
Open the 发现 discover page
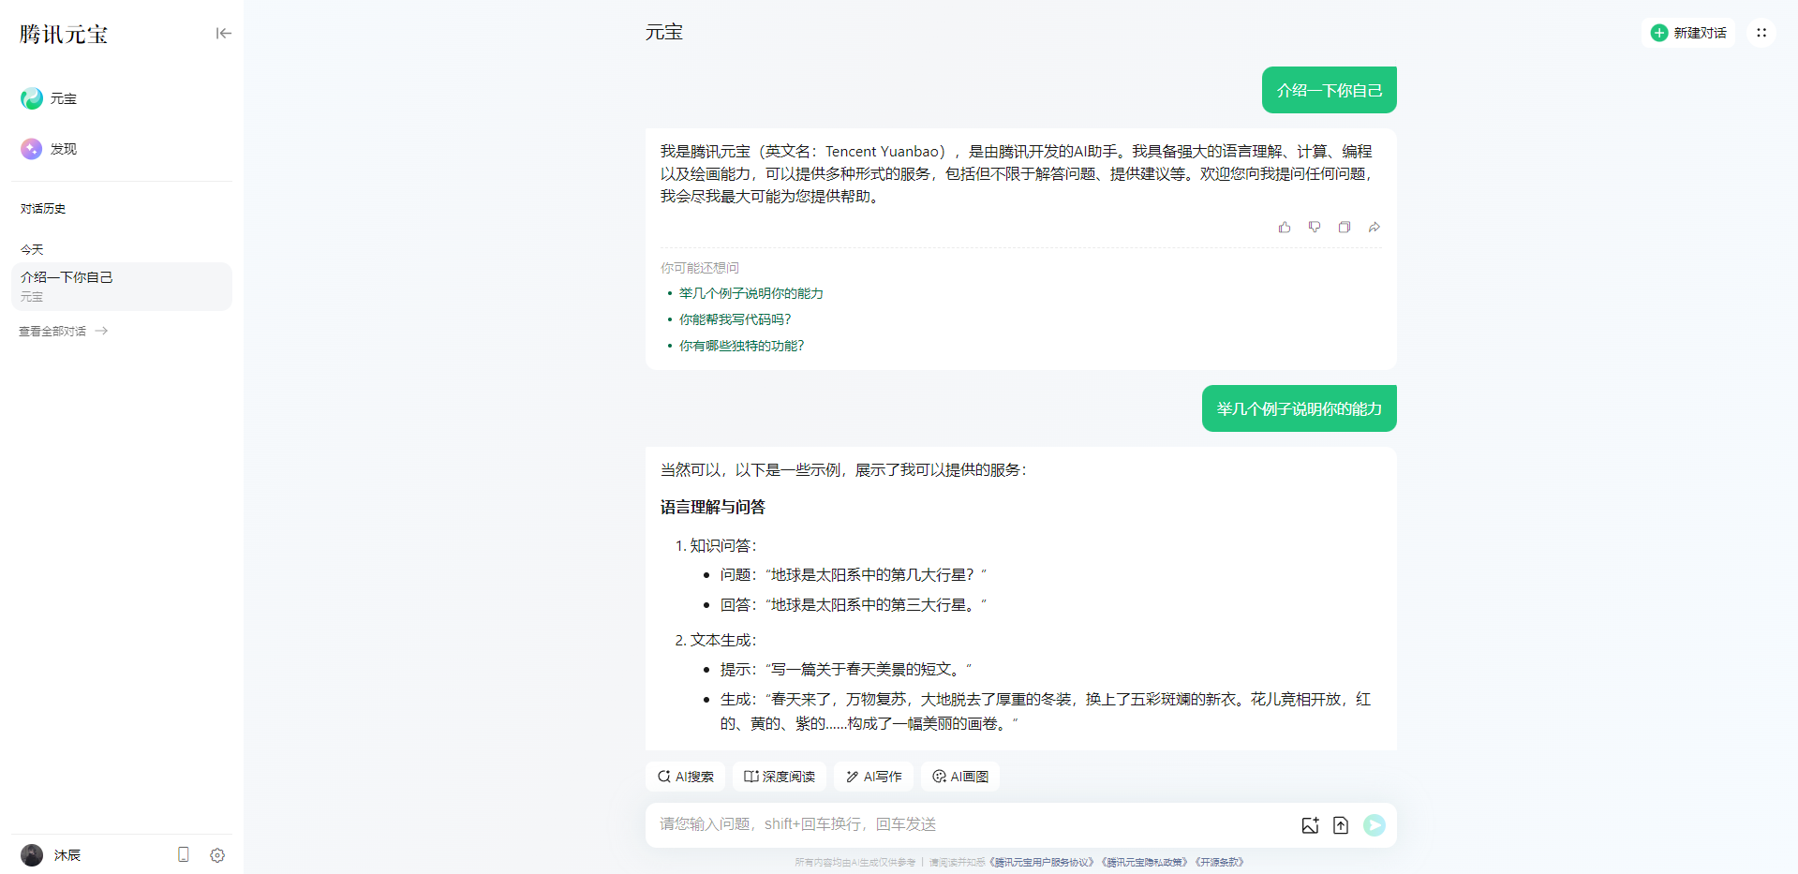pyautogui.click(x=122, y=149)
